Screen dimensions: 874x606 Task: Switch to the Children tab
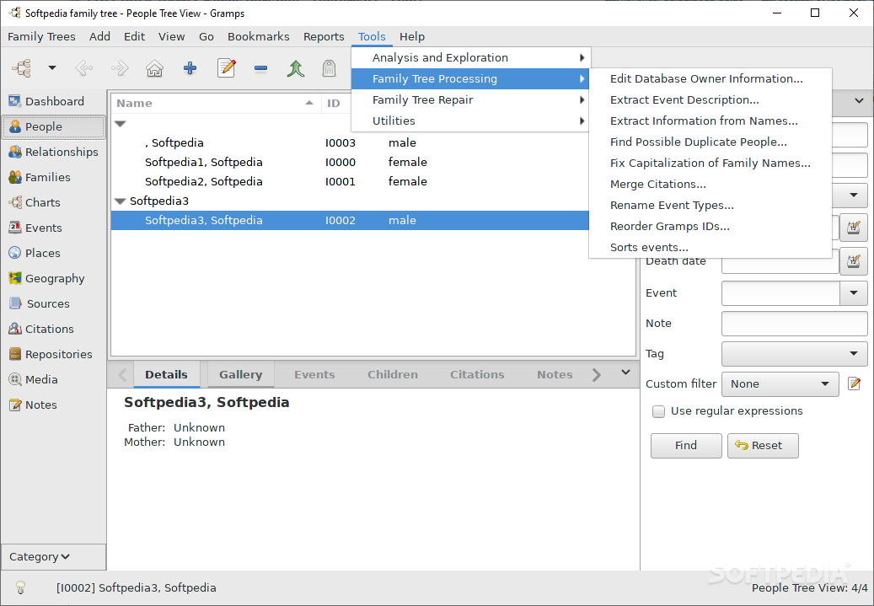click(x=393, y=374)
